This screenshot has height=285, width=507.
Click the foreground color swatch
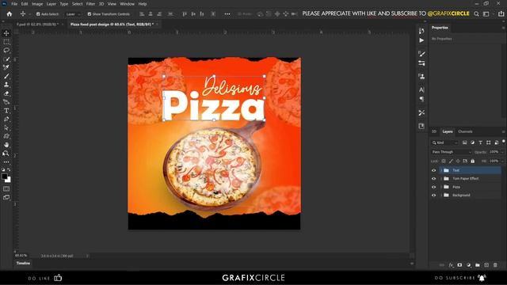(x=4, y=176)
